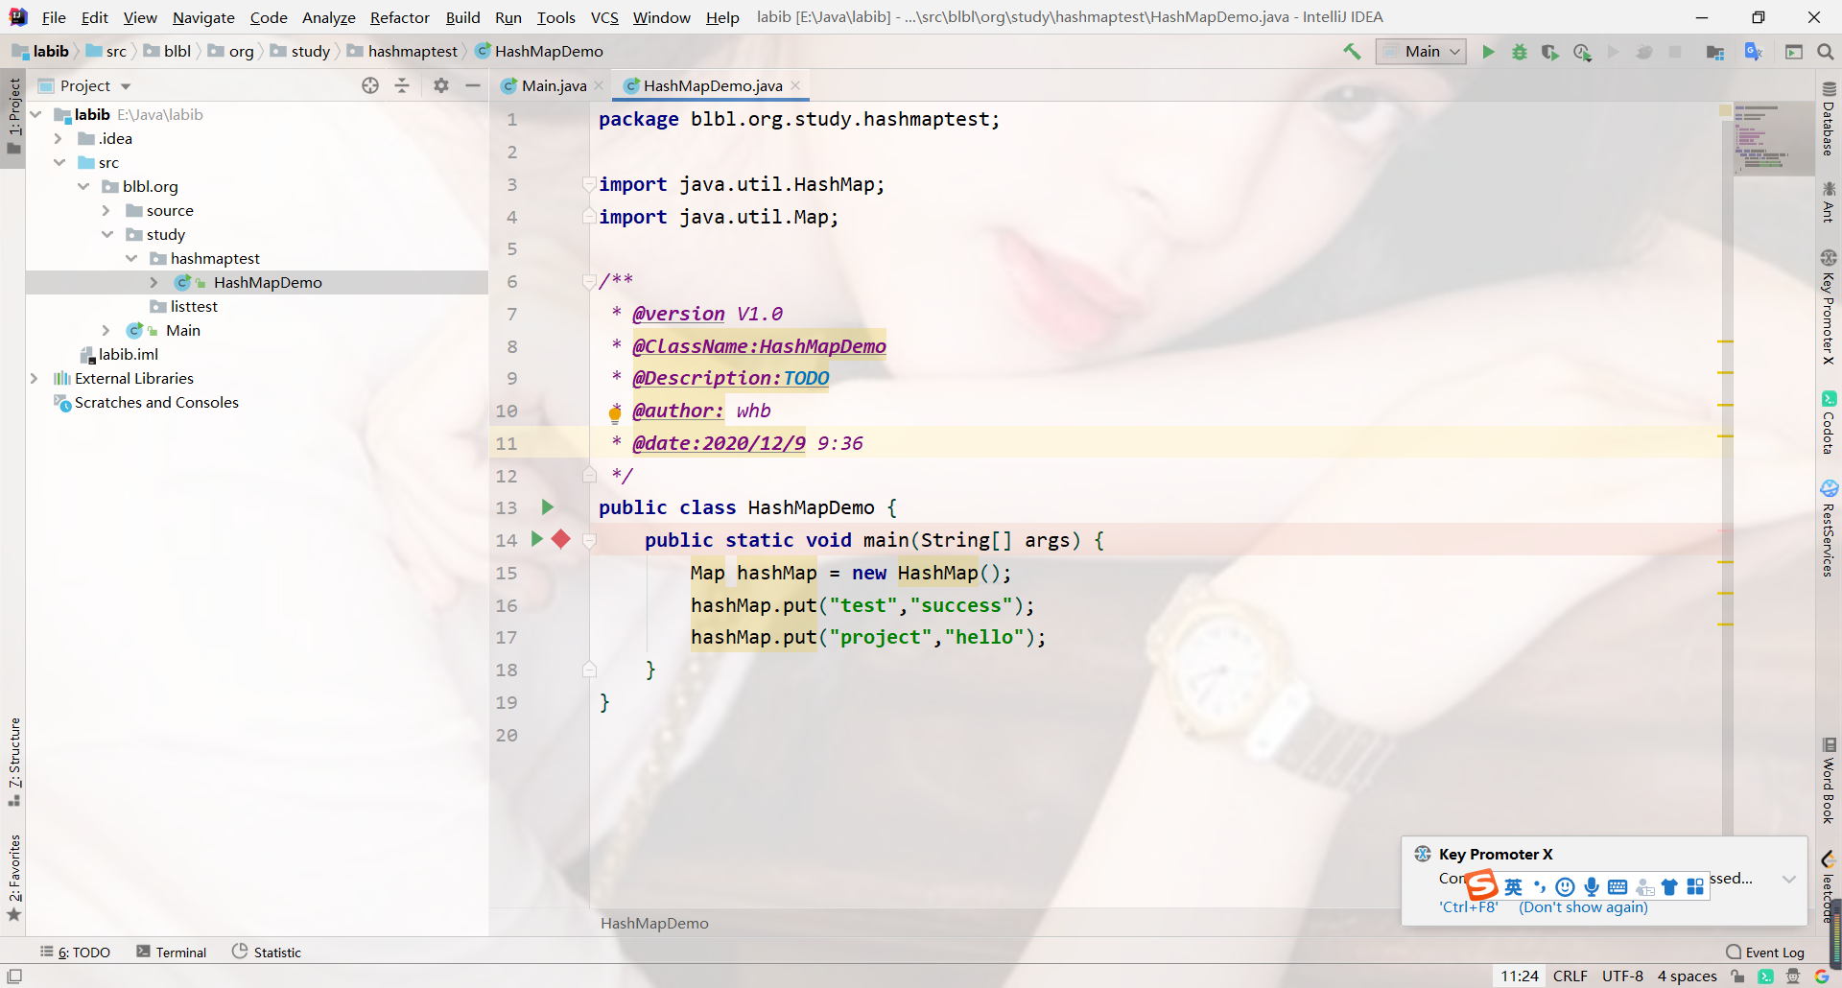The width and height of the screenshot is (1842, 988).
Task: Click the hector inspector status bar icon
Action: (x=1793, y=976)
